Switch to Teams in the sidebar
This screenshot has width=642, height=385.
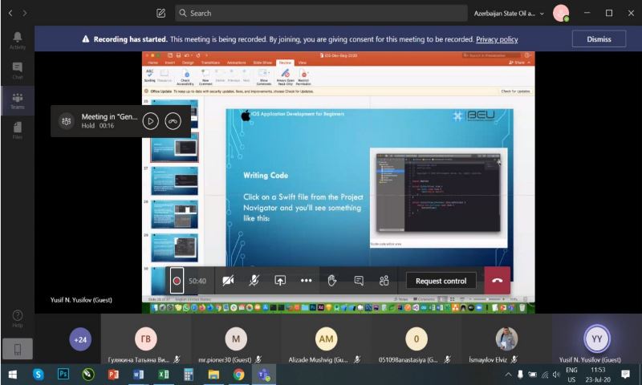(18, 100)
